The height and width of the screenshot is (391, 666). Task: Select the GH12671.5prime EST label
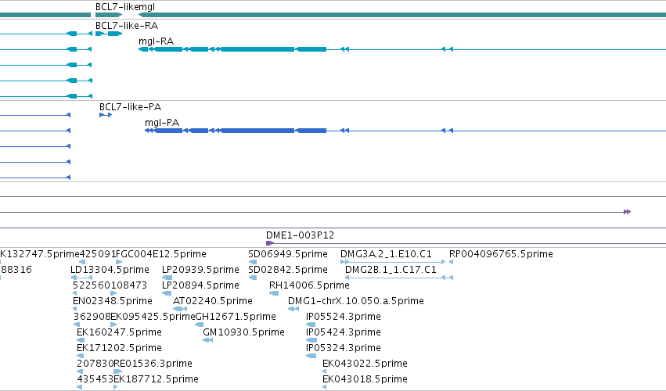236,317
